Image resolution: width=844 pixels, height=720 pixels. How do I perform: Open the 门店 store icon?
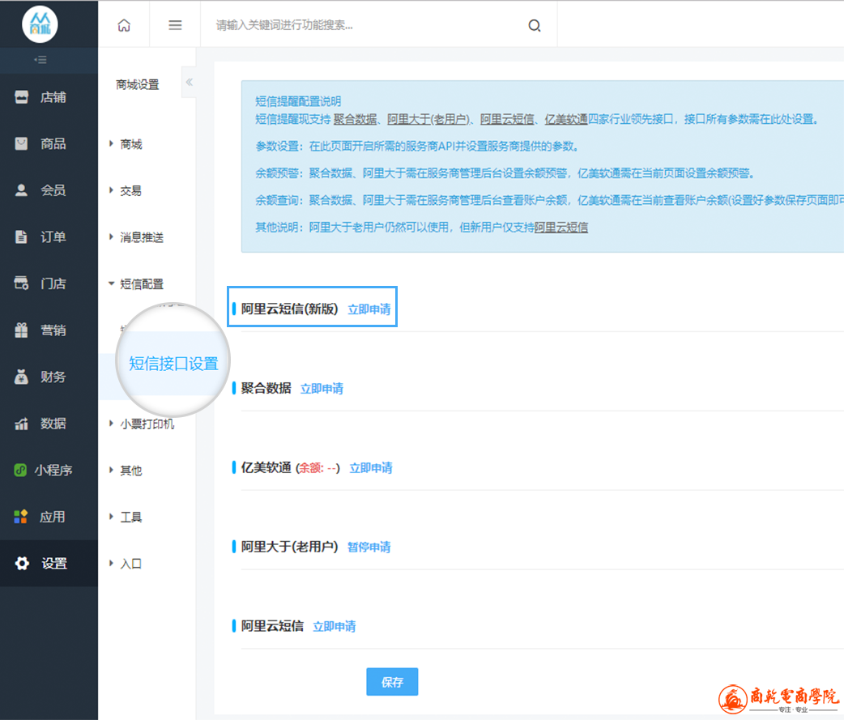(x=22, y=283)
